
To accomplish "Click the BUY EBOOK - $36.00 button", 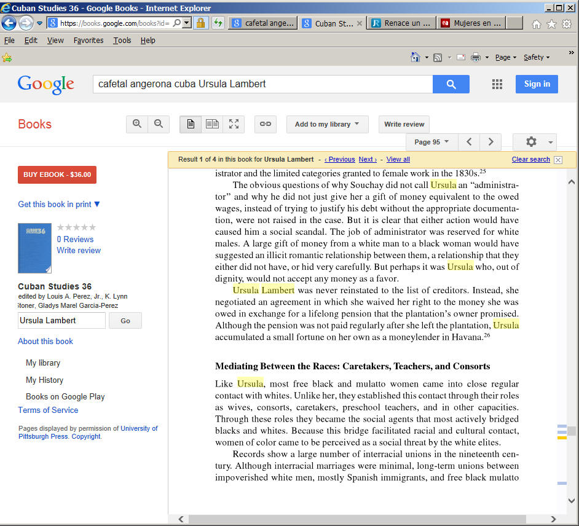I will pos(57,175).
